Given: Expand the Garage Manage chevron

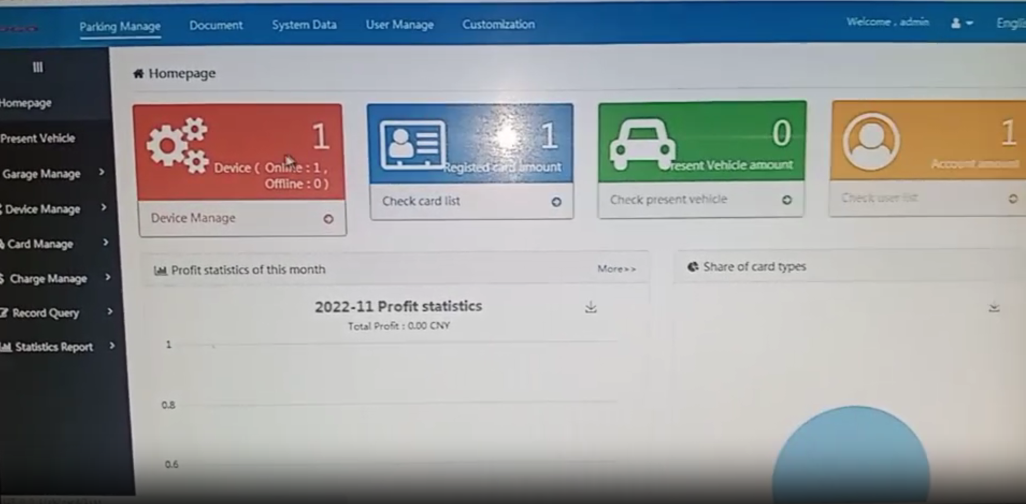Looking at the screenshot, I should 102,172.
